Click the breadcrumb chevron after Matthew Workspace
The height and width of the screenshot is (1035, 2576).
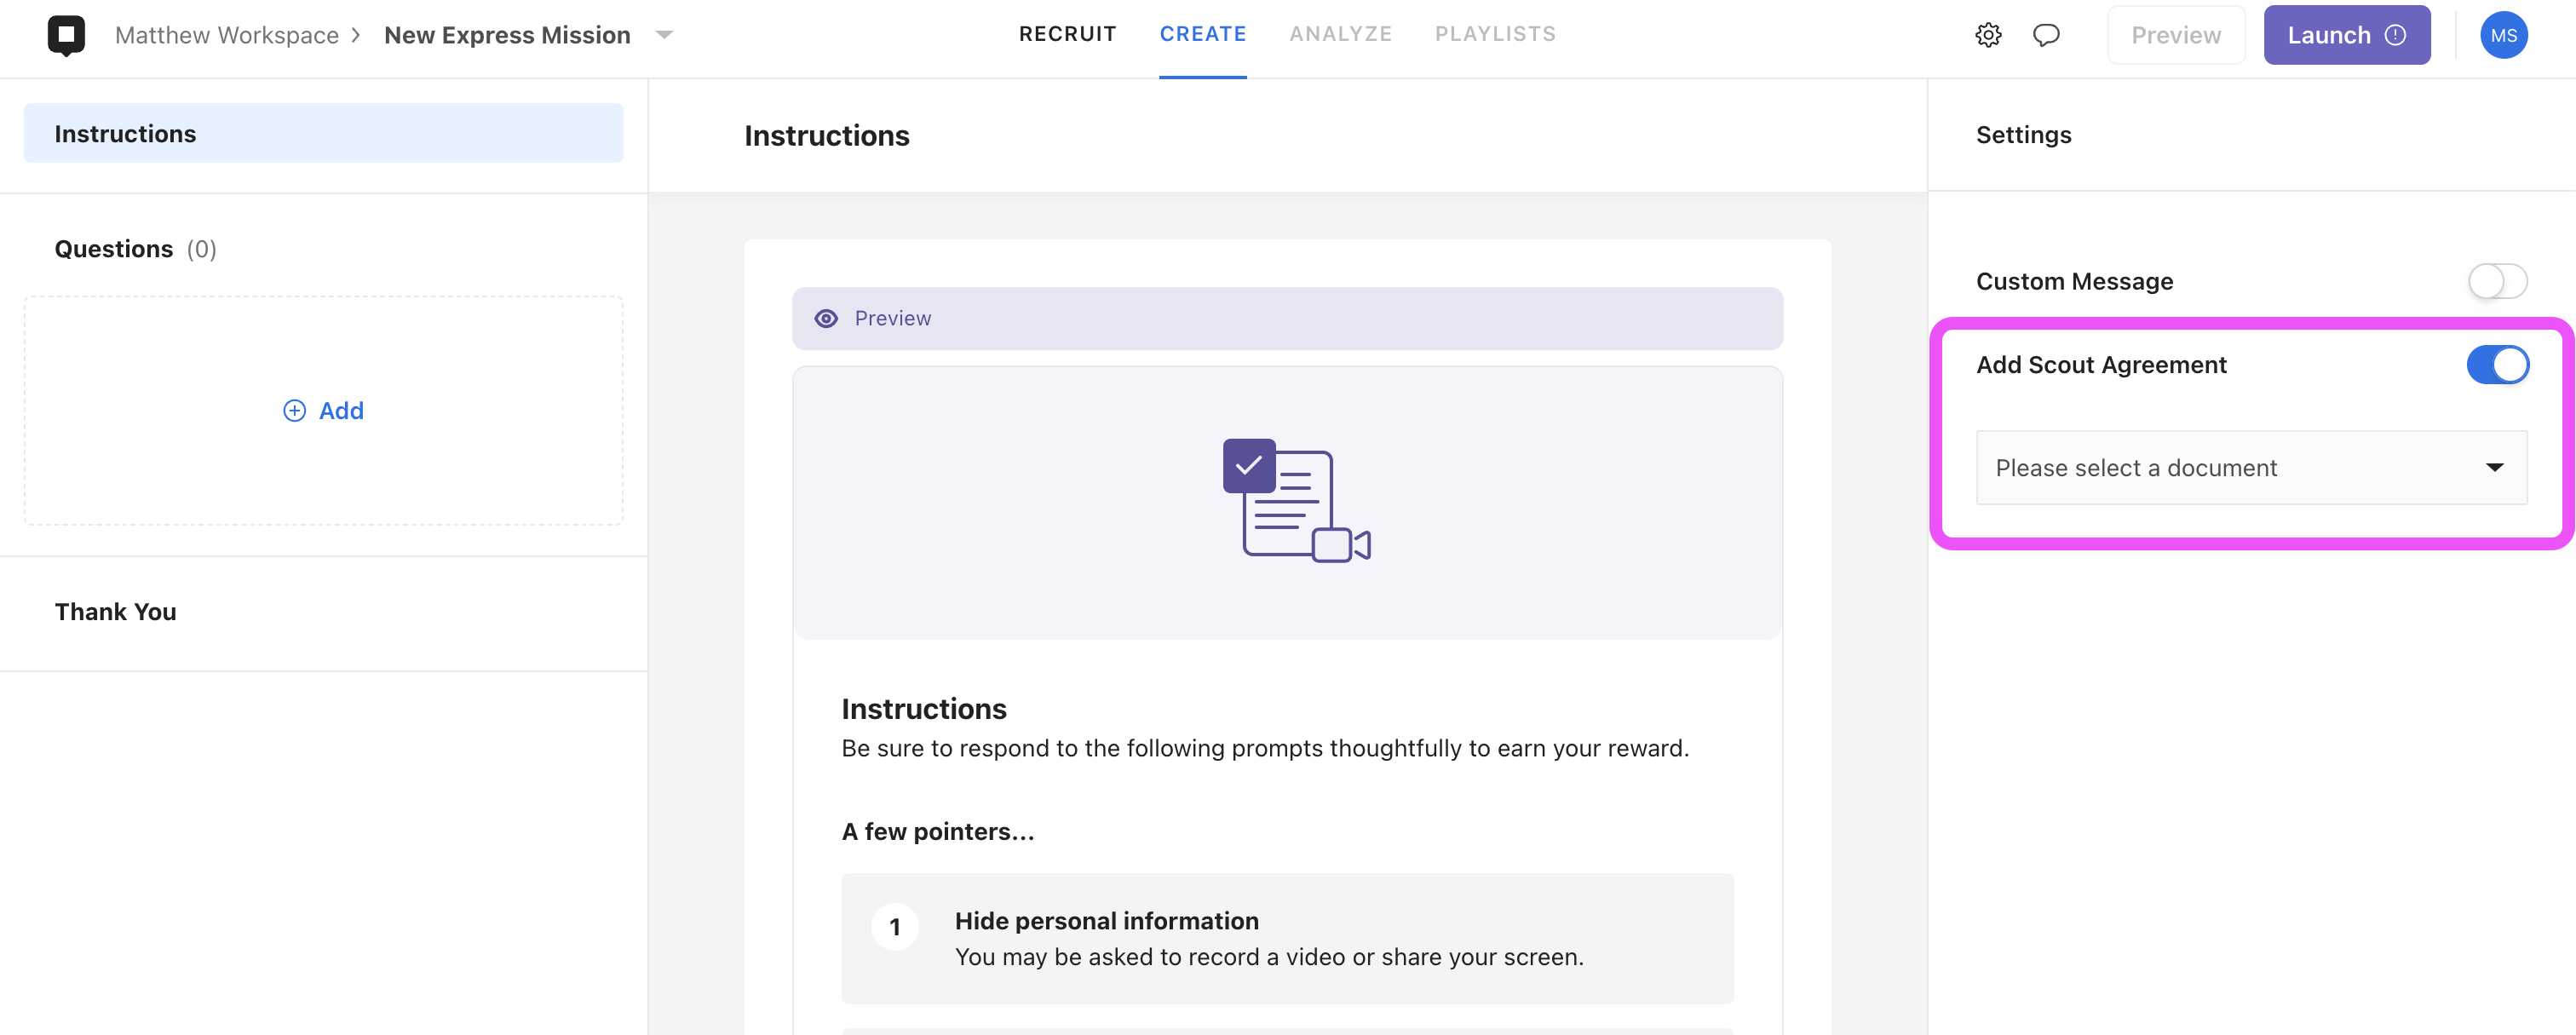[355, 35]
